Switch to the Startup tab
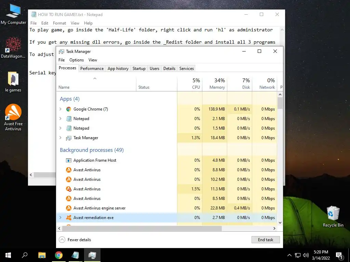 click(139, 68)
